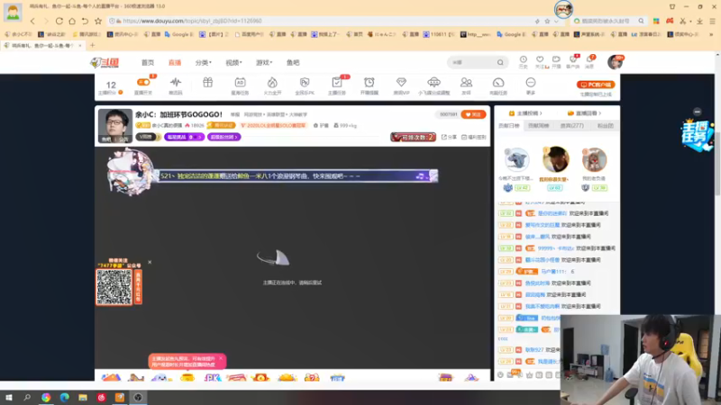The width and height of the screenshot is (721, 405).
Task: Click the browser home button
Action: [x=72, y=21]
